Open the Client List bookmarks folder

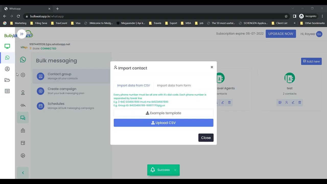click(279, 23)
